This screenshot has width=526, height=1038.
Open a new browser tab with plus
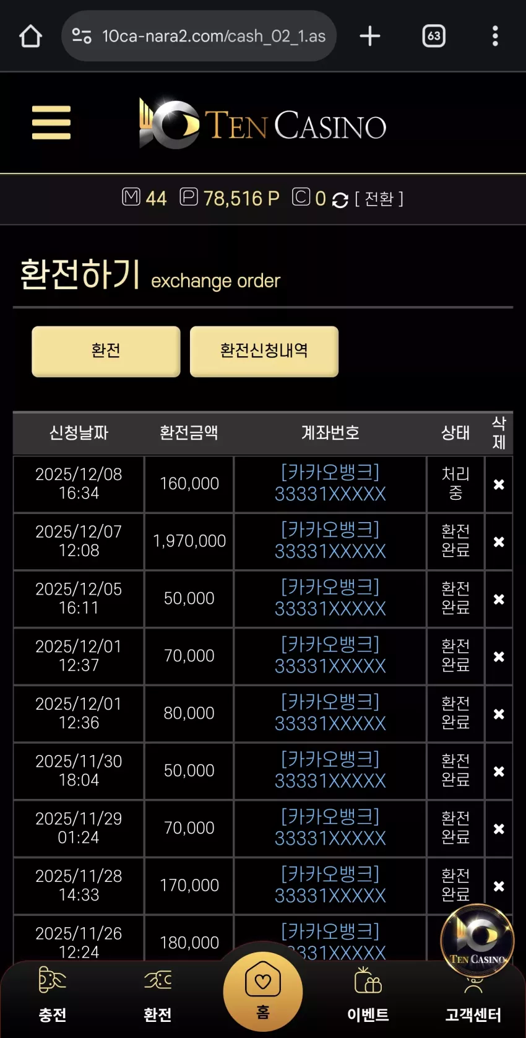(370, 36)
